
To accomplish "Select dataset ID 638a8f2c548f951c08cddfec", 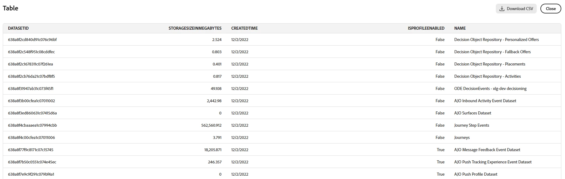I will [31, 52].
